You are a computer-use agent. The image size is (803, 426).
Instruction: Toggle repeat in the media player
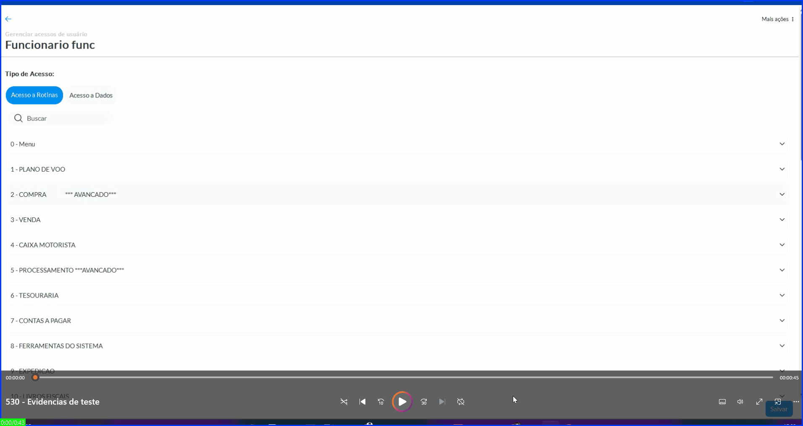click(461, 402)
